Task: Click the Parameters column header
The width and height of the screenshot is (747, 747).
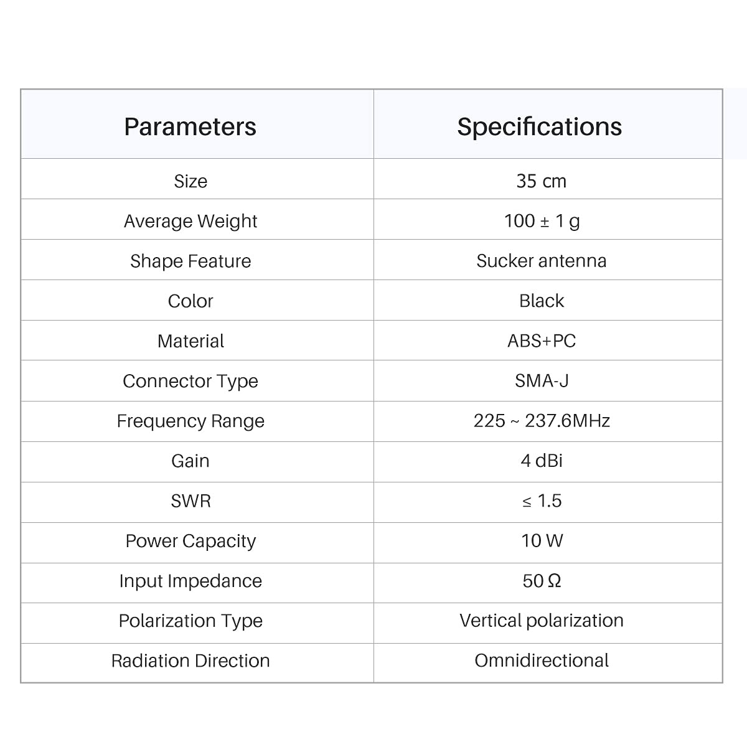Action: point(190,126)
